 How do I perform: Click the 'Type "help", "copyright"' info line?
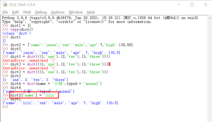pyautogui.click(x=77, y=22)
